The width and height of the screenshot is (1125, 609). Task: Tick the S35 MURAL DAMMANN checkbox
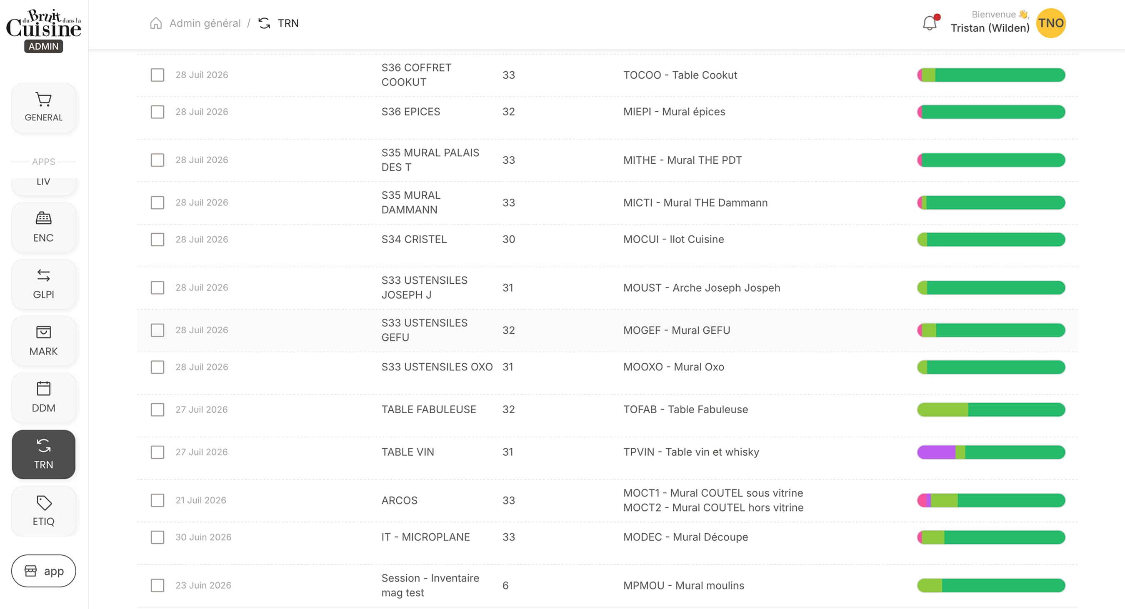(157, 202)
